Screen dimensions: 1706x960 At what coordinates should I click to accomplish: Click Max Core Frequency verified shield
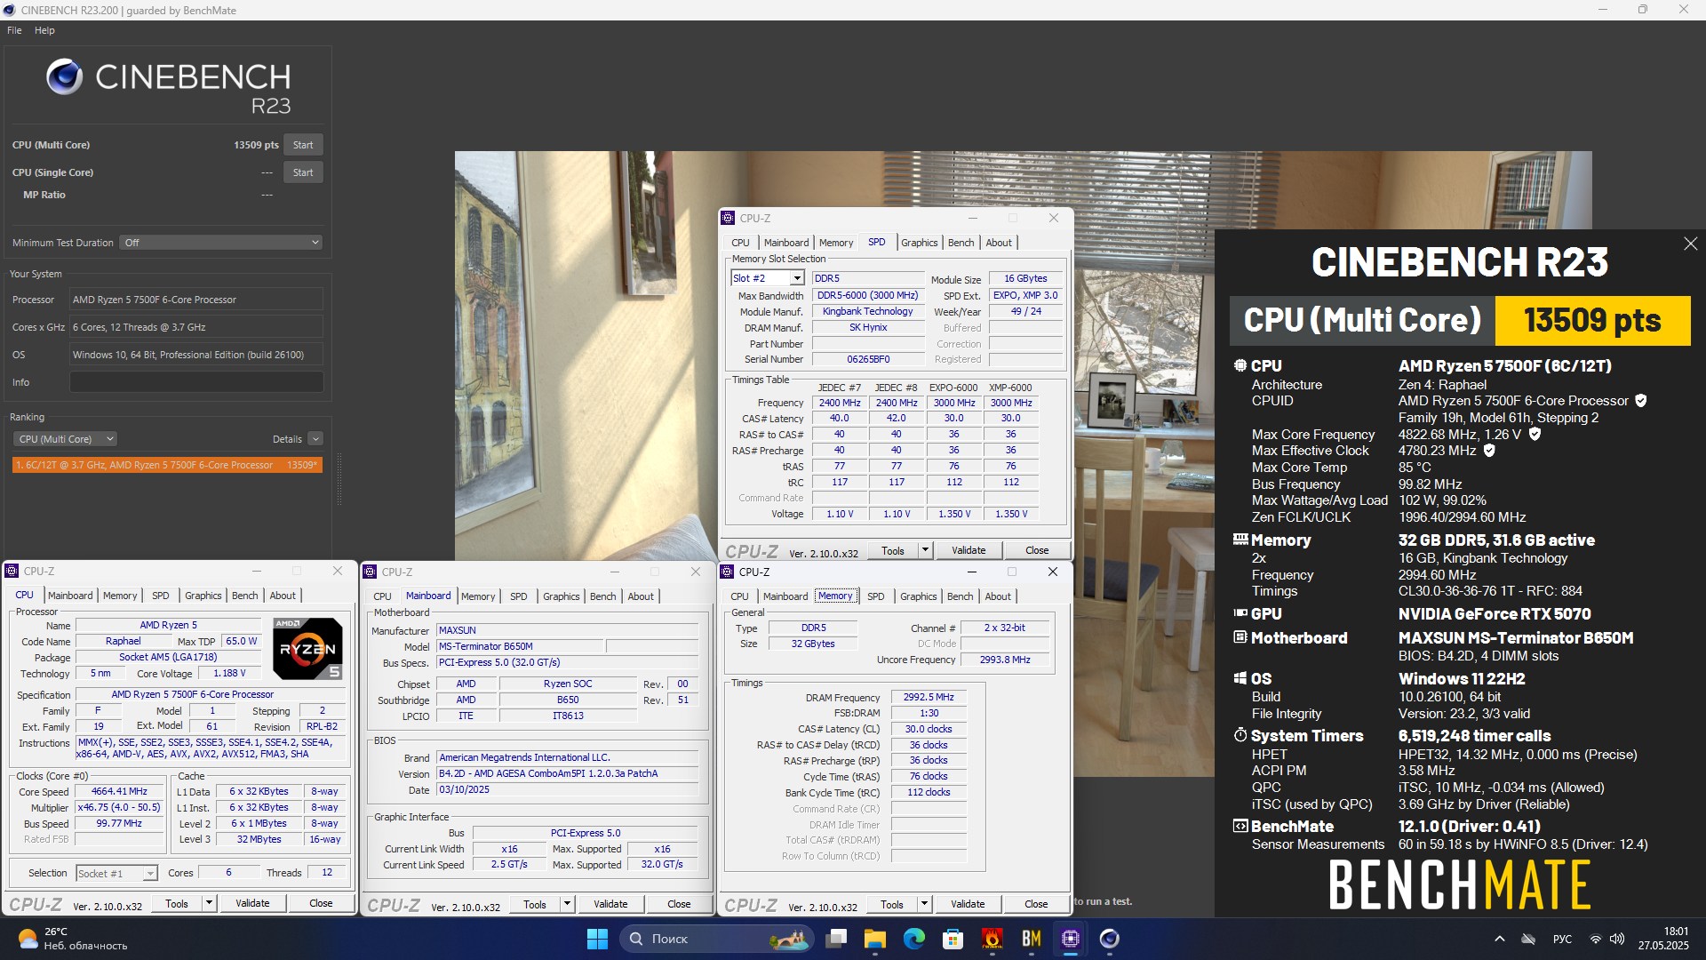point(1535,435)
